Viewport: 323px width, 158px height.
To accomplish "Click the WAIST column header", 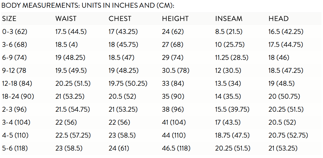I will point(66,19).
